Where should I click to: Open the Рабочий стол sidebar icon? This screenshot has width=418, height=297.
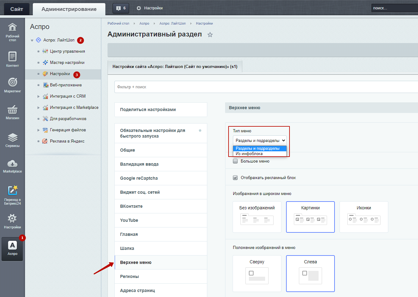click(x=13, y=32)
